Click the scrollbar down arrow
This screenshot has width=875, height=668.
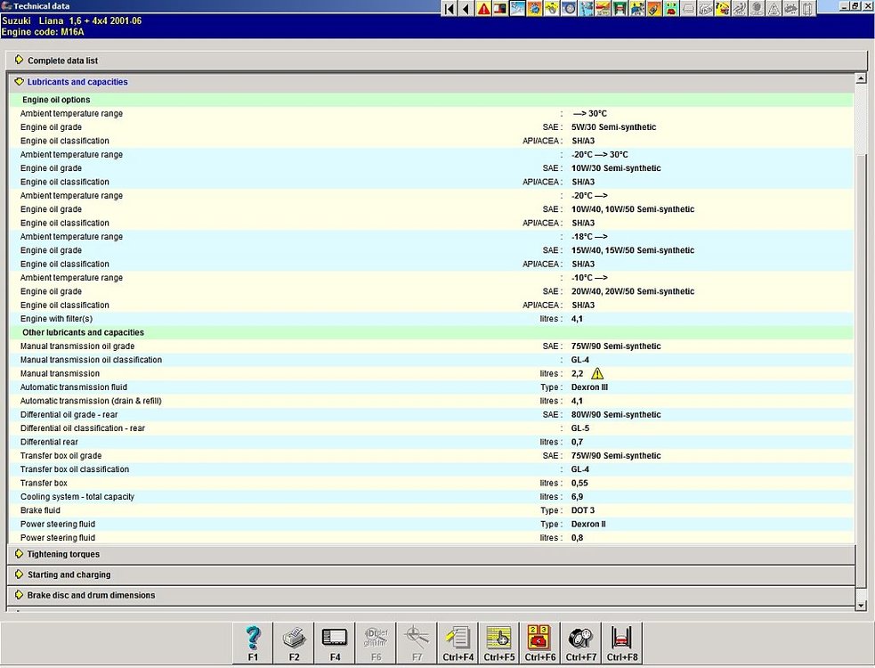coord(861,605)
